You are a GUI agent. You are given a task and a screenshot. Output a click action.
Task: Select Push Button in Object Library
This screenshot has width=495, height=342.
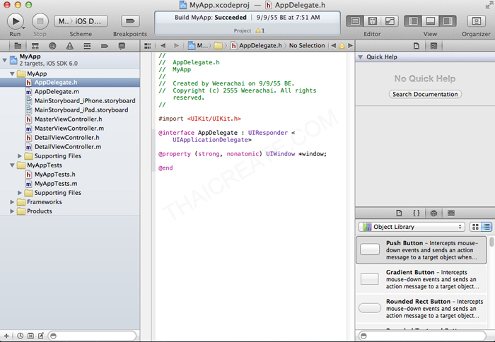[x=421, y=250]
